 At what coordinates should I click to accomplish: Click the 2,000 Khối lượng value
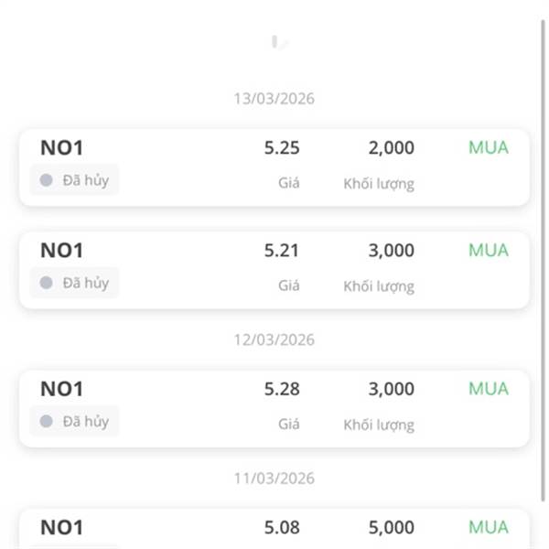click(391, 147)
